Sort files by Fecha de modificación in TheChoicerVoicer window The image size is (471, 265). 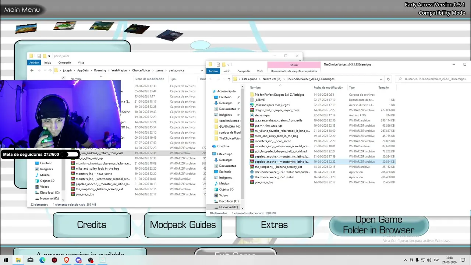[x=329, y=88]
